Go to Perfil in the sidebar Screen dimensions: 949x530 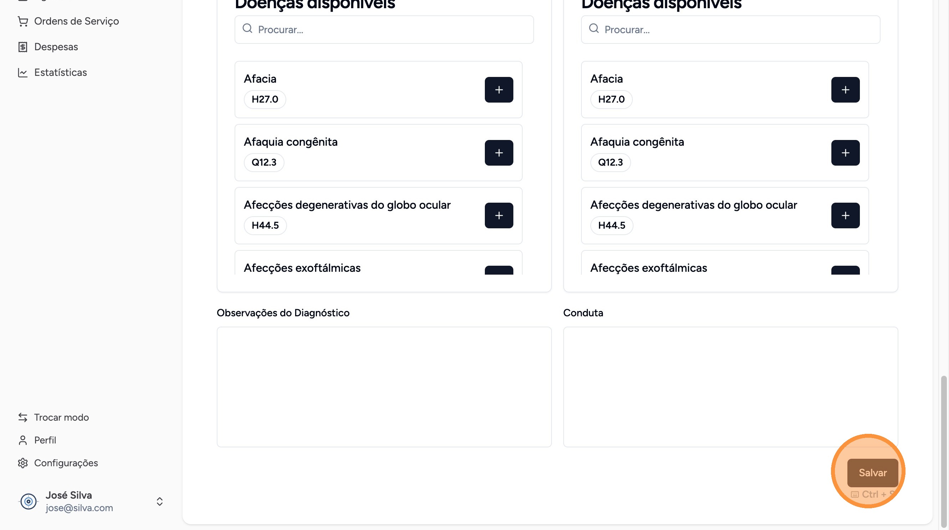pos(45,440)
